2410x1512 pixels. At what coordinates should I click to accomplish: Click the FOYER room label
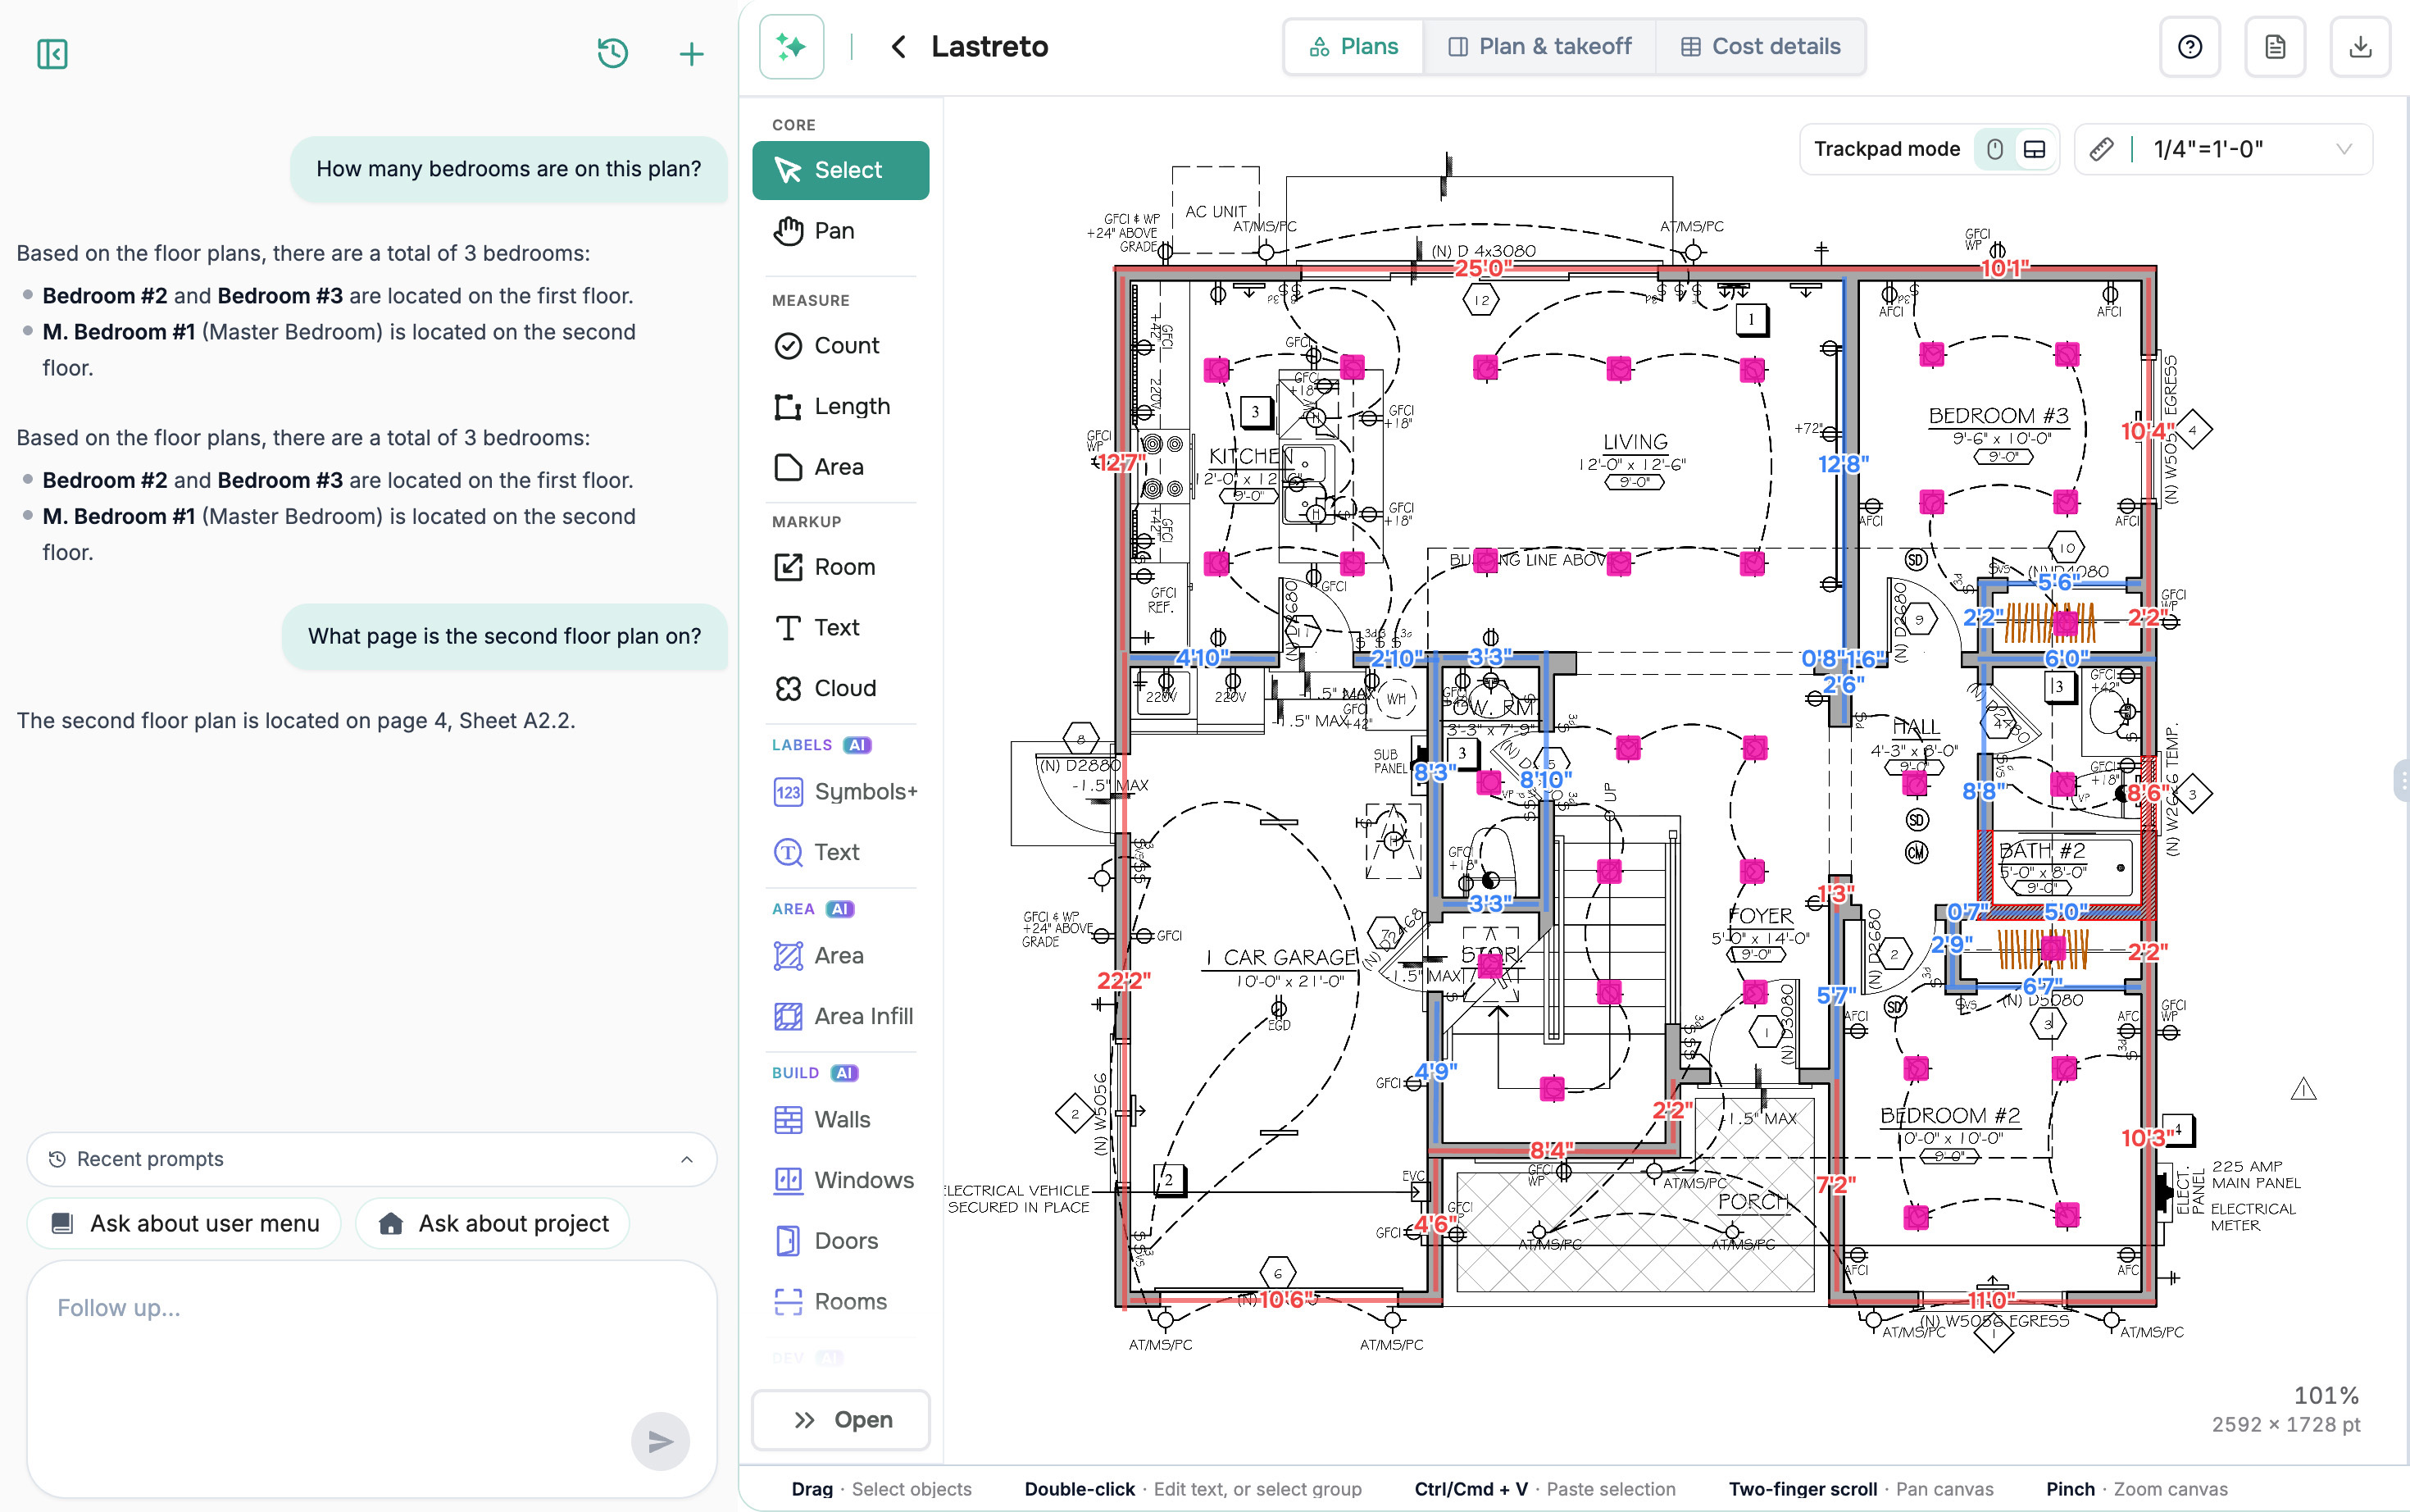[1760, 916]
